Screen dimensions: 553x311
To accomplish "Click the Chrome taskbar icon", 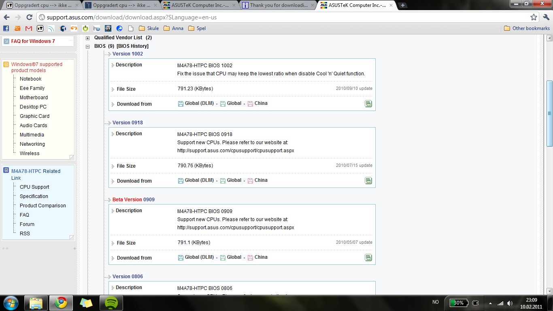I will (61, 303).
